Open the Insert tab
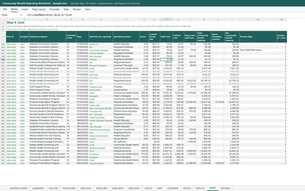Image resolution: width=305 pixels, height=191 pixels. click(25, 9)
